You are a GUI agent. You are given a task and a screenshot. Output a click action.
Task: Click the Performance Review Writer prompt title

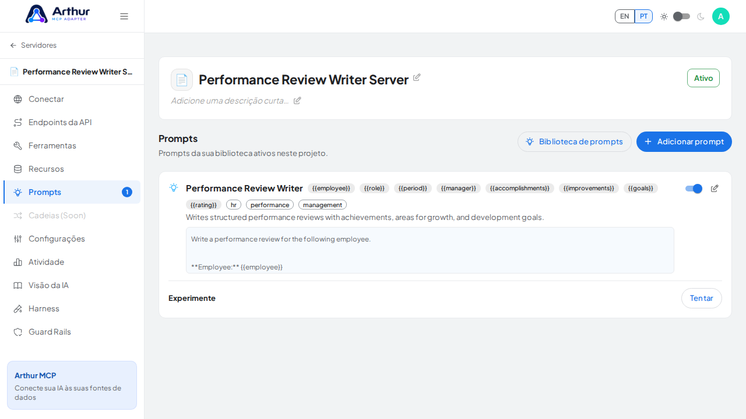(244, 189)
